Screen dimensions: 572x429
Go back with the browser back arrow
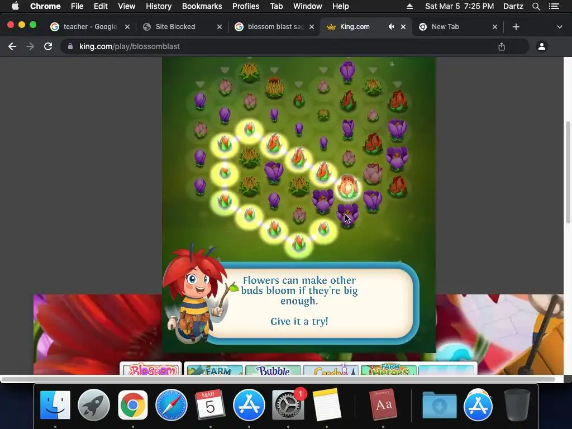pos(12,46)
